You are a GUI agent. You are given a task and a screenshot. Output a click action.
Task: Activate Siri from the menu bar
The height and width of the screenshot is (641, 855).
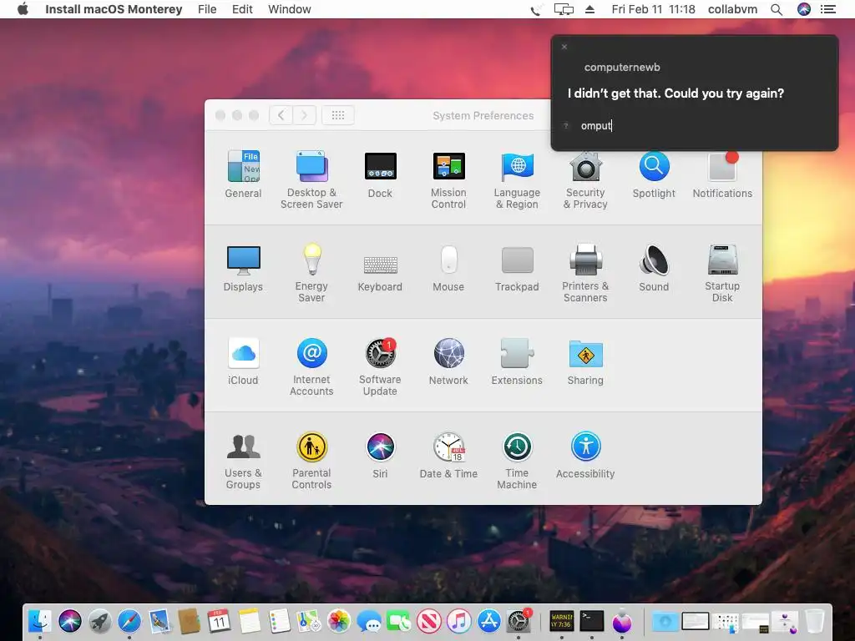click(804, 9)
